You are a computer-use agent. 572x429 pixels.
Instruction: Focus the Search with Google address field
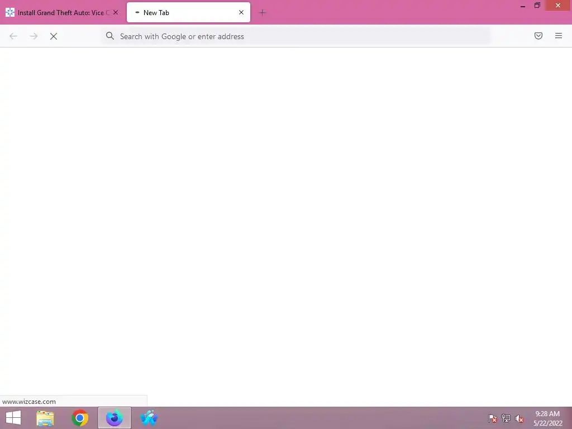(295, 36)
